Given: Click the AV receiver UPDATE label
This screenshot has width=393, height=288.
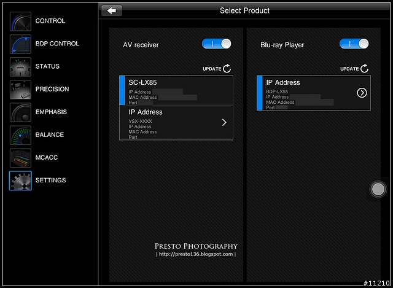Looking at the screenshot, I should click(212, 69).
